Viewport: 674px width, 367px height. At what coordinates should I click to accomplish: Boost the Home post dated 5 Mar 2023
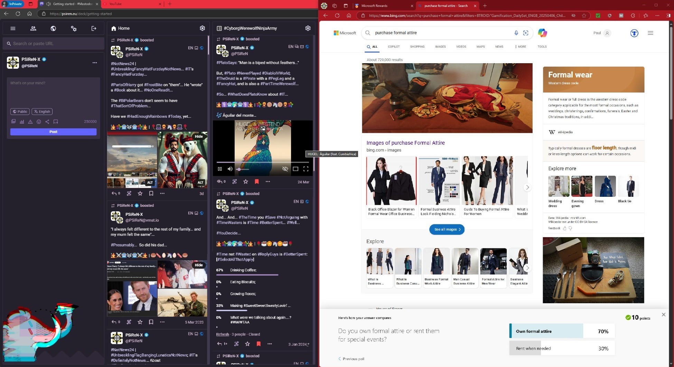(x=129, y=322)
